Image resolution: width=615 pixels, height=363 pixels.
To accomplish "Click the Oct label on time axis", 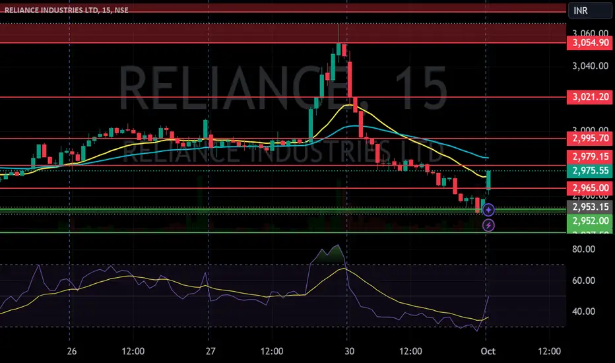I will click(x=488, y=351).
